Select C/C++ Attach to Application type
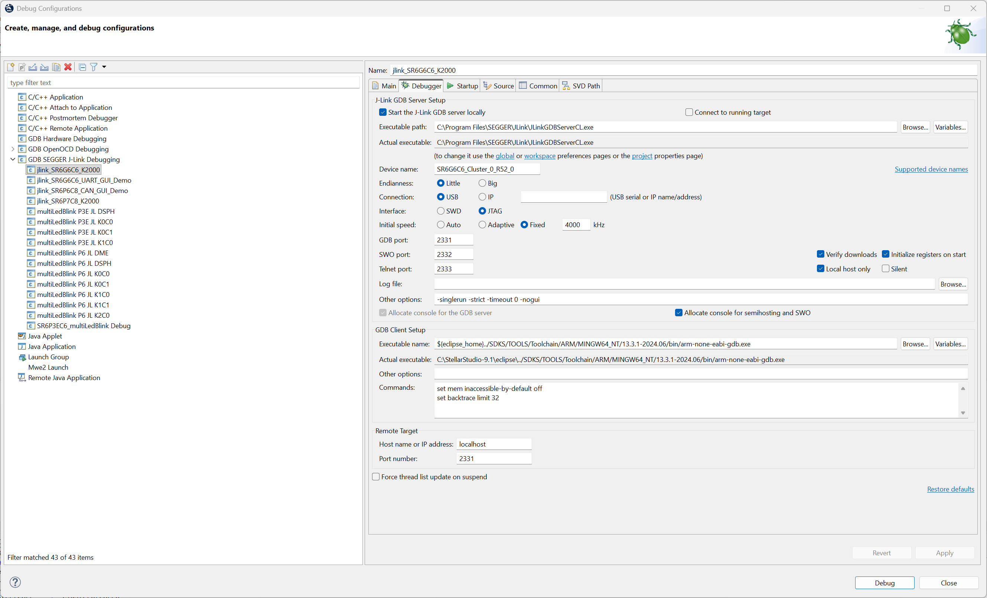Viewport: 987px width, 598px height. [x=65, y=107]
